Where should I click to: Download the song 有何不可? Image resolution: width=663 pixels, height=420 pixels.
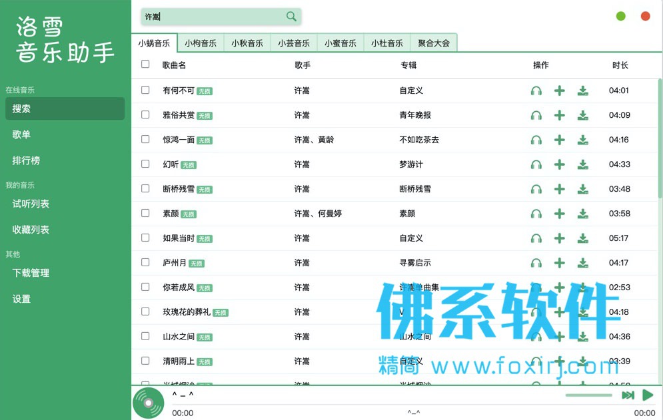(x=582, y=91)
